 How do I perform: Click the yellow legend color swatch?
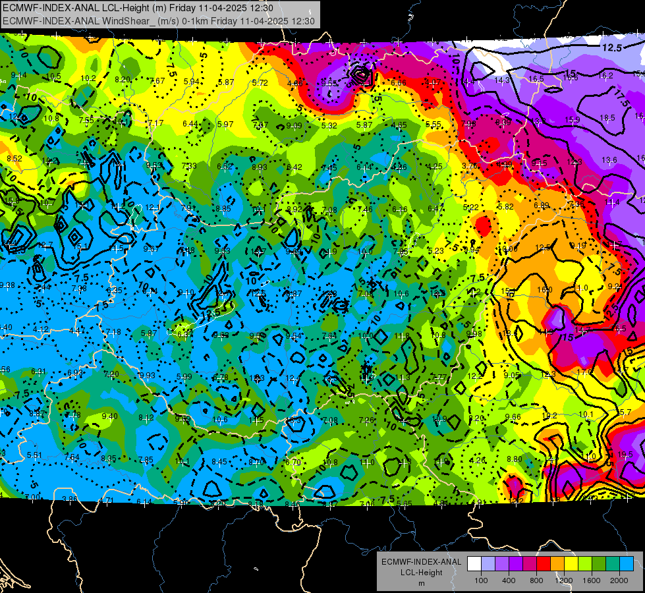571,564
